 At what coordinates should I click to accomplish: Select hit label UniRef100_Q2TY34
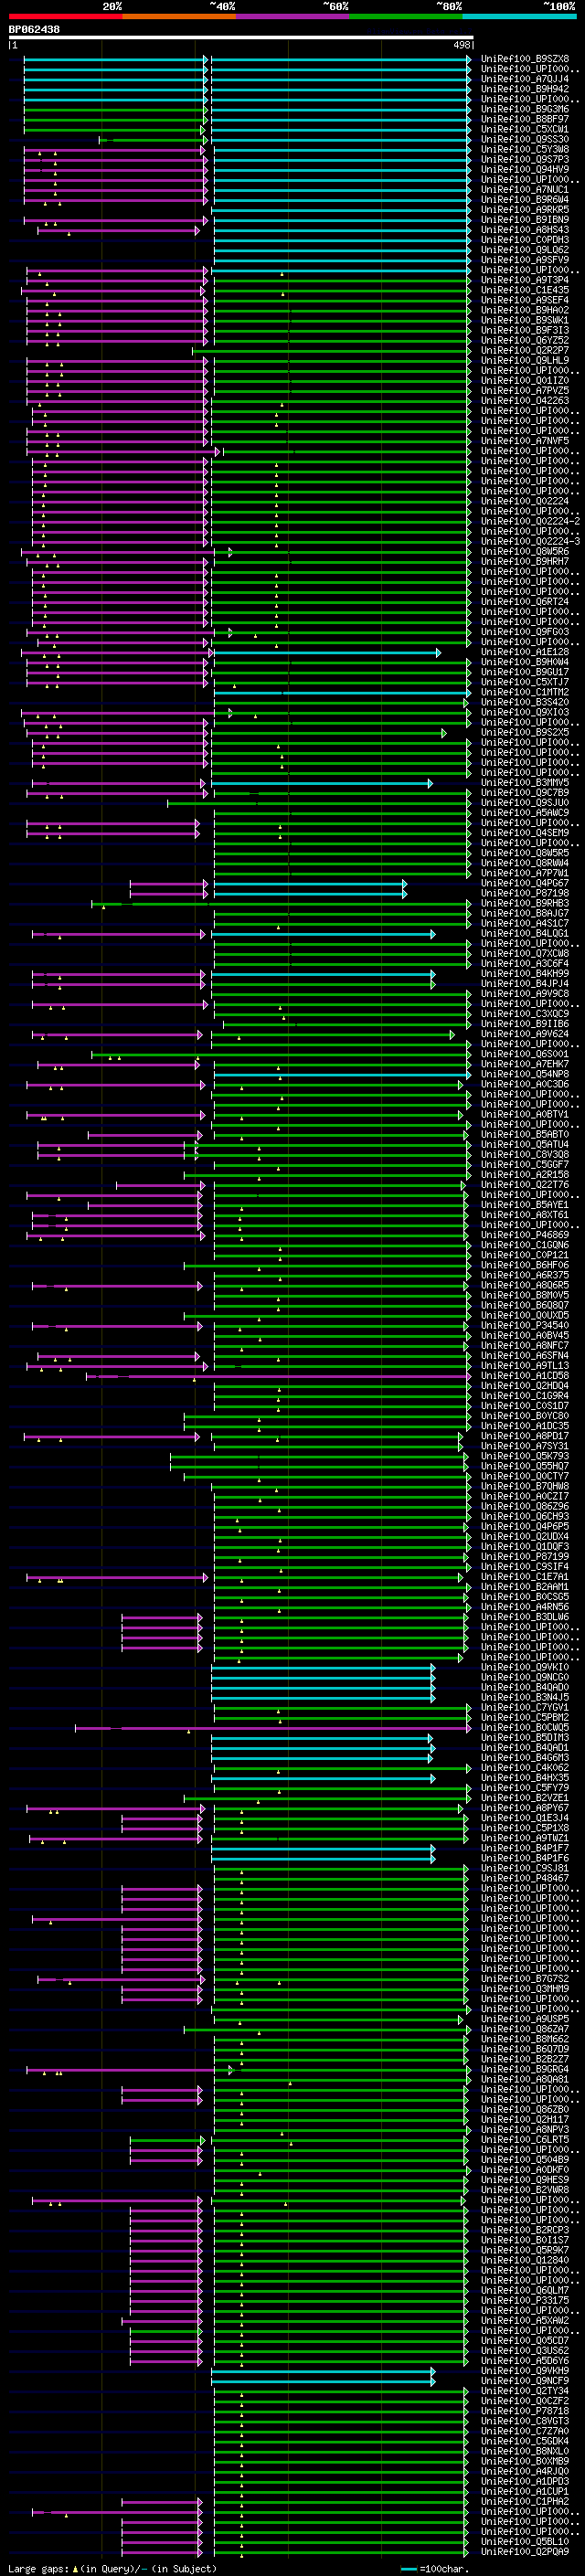525,2391
